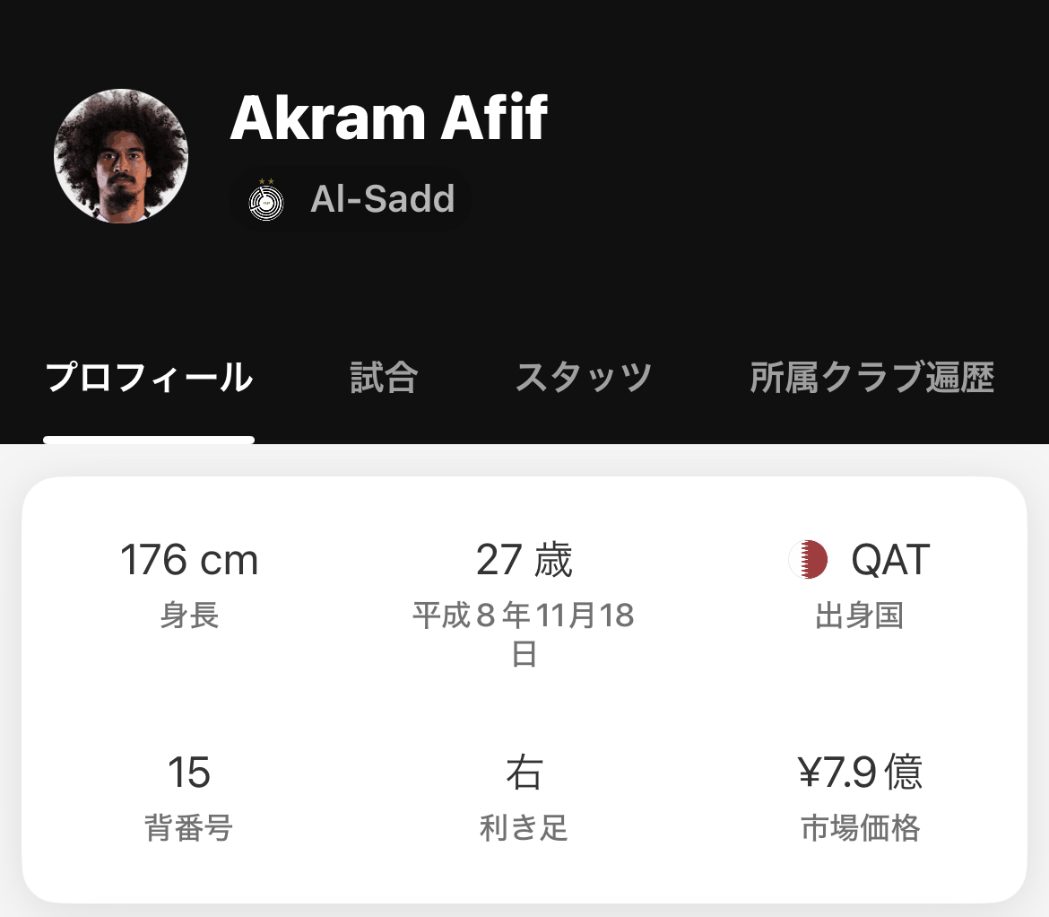Screen dimensions: 1049x917
Task: Select the プロフィール tab
Action: pyautogui.click(x=149, y=377)
